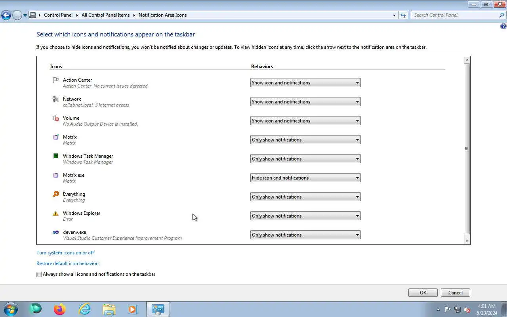Open the devenv.exe behavior dropdown
Image resolution: width=507 pixels, height=317 pixels.
click(x=305, y=235)
